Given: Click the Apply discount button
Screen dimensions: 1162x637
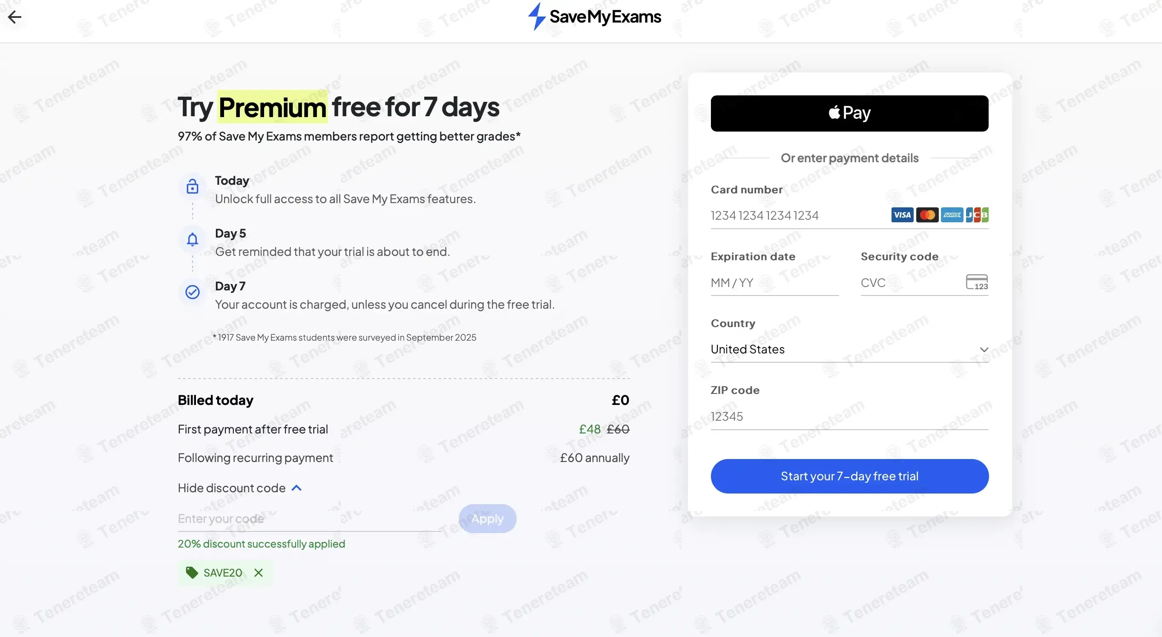Looking at the screenshot, I should (487, 519).
